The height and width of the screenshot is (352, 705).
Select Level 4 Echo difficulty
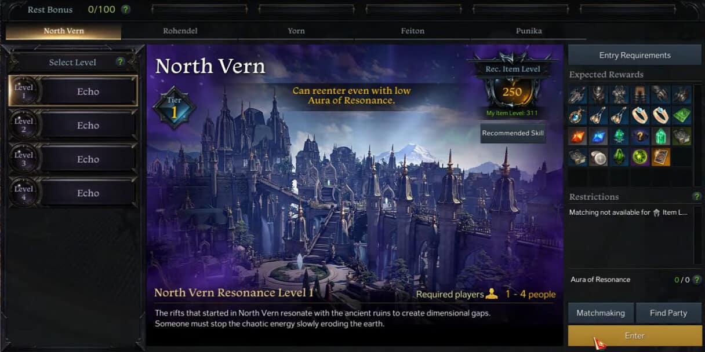pyautogui.click(x=73, y=193)
